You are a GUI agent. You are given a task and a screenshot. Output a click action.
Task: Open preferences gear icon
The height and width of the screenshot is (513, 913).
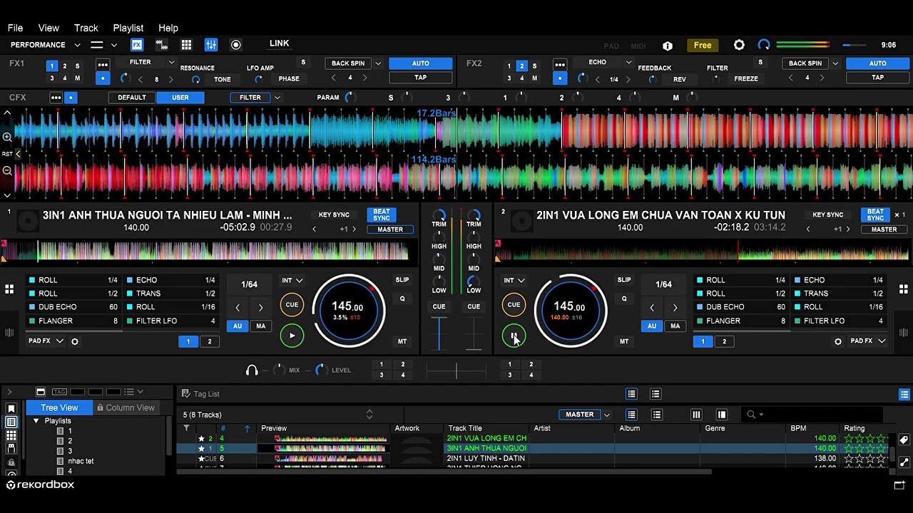[x=739, y=45]
